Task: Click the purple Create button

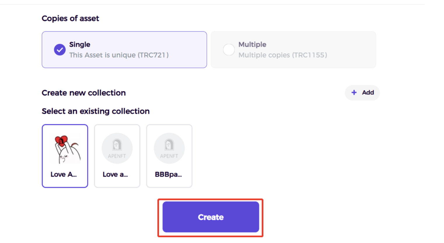Action: tap(211, 217)
